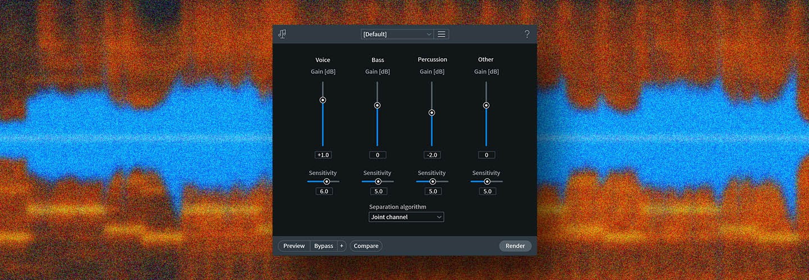This screenshot has width=809, height=280.
Task: Open the help question mark icon
Action: (527, 34)
